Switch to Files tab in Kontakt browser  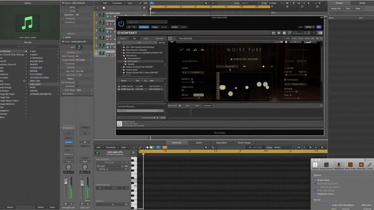click(x=134, y=38)
